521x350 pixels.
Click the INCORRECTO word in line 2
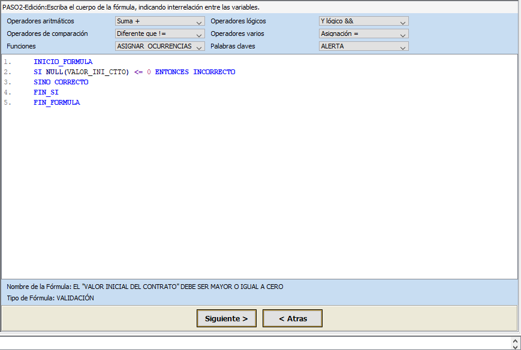click(x=214, y=72)
